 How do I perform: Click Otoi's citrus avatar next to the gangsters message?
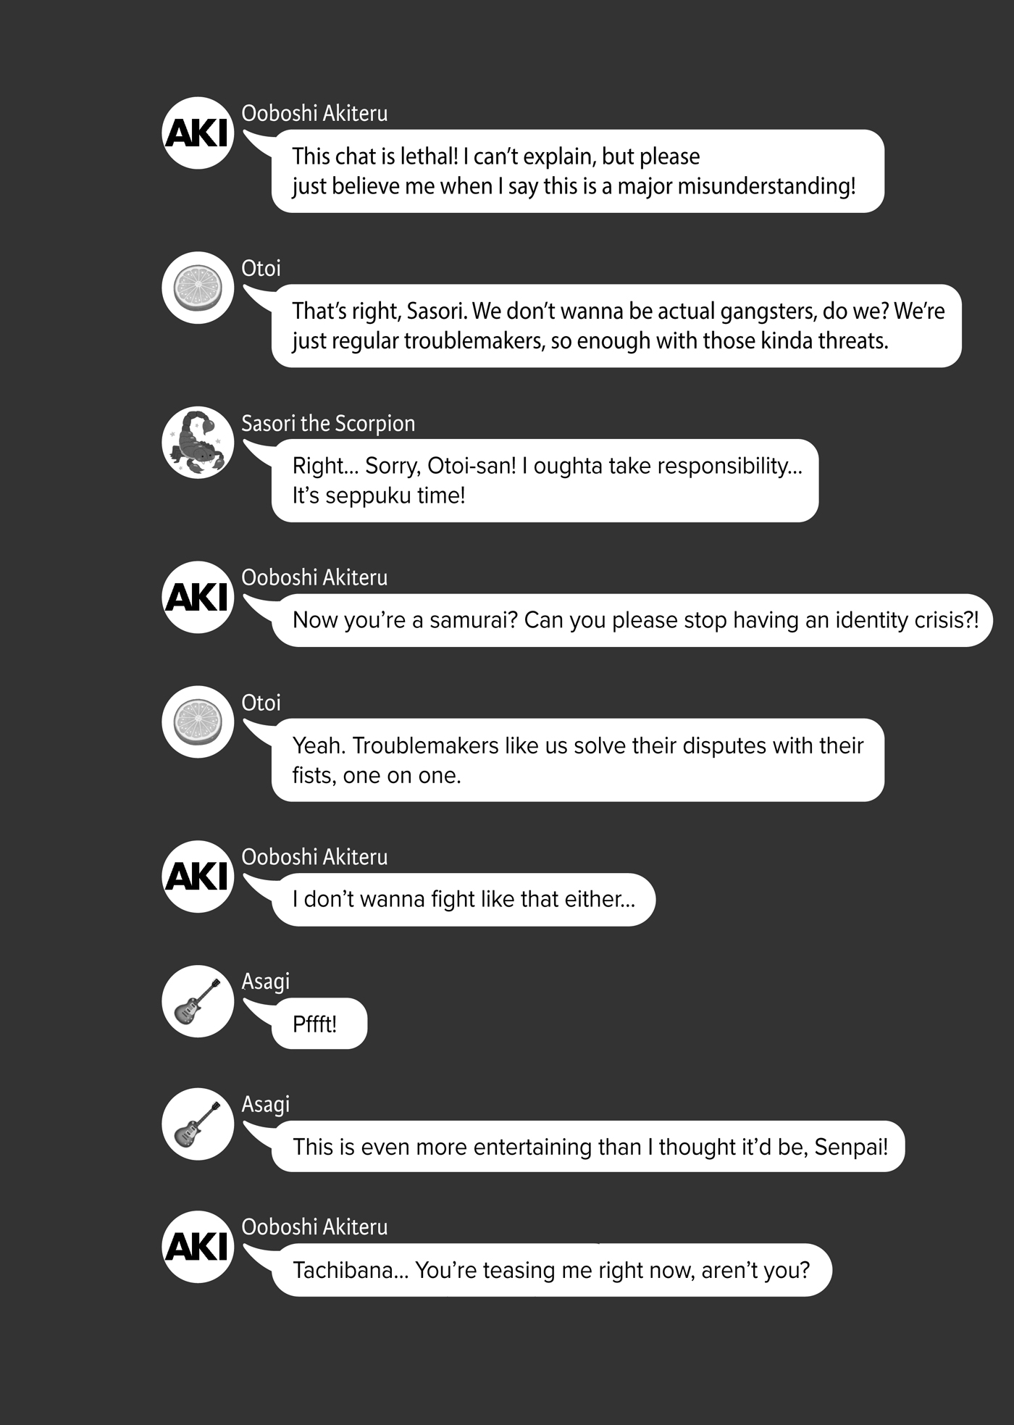tap(198, 288)
